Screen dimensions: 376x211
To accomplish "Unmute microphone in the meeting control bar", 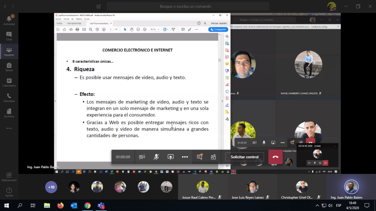I will coord(156,157).
